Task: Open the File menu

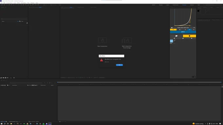Action: point(1,3)
